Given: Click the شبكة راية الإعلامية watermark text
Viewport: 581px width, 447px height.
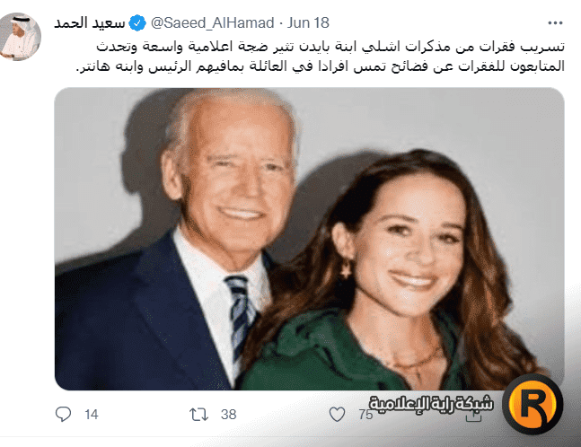Looking at the screenshot, I should pyautogui.click(x=431, y=404).
